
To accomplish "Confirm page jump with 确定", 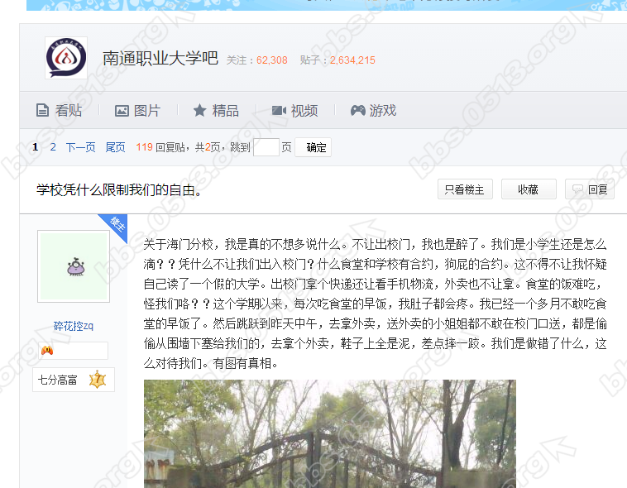I will pyautogui.click(x=313, y=147).
